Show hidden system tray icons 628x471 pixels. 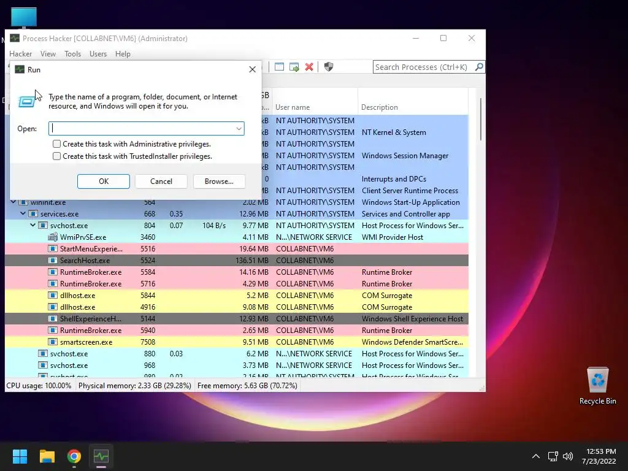(x=536, y=456)
